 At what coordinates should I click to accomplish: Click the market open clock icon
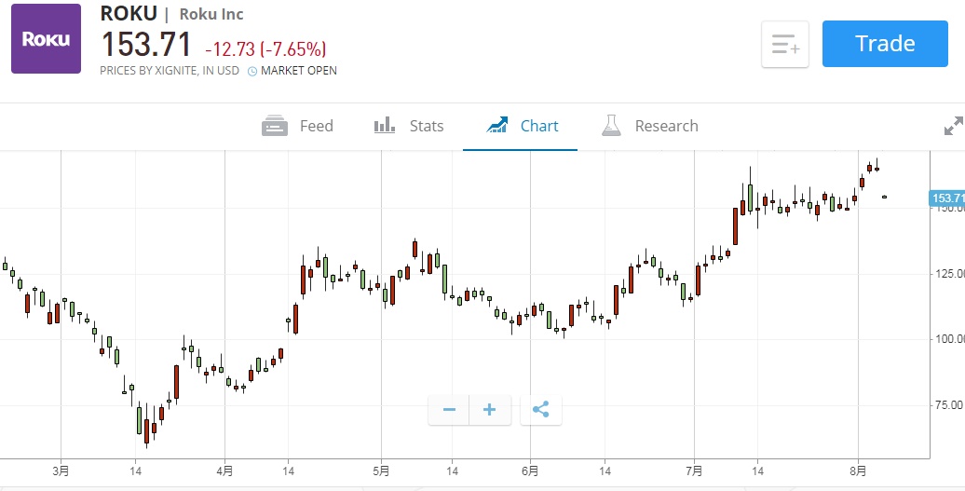(252, 71)
